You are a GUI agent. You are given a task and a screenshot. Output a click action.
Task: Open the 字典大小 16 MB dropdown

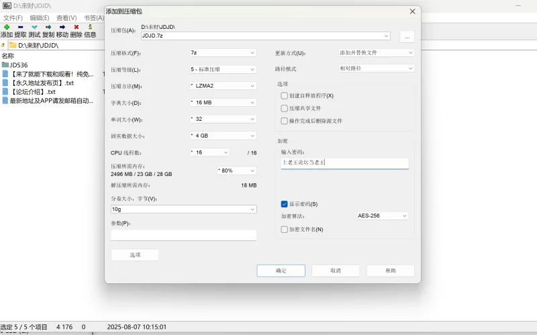[223, 103]
